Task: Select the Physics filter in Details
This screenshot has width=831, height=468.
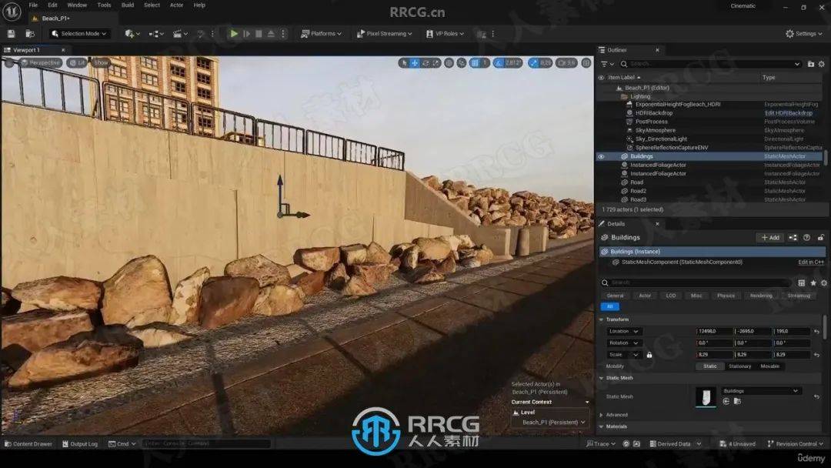Action: (x=726, y=296)
